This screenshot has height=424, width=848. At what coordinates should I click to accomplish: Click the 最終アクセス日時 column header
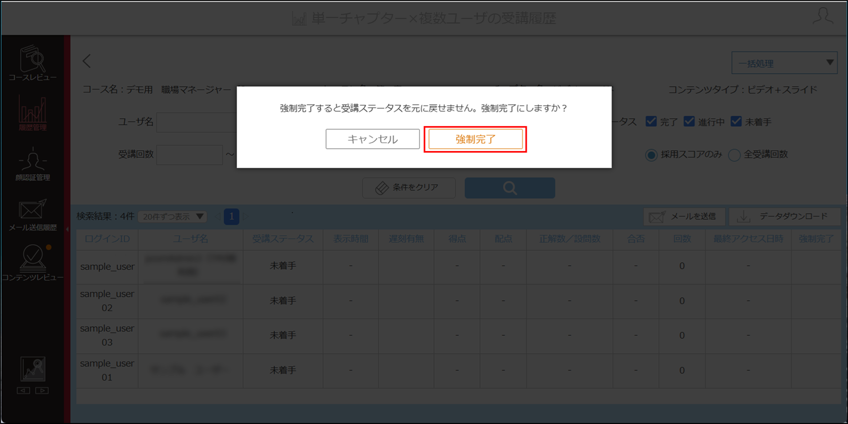click(x=748, y=239)
